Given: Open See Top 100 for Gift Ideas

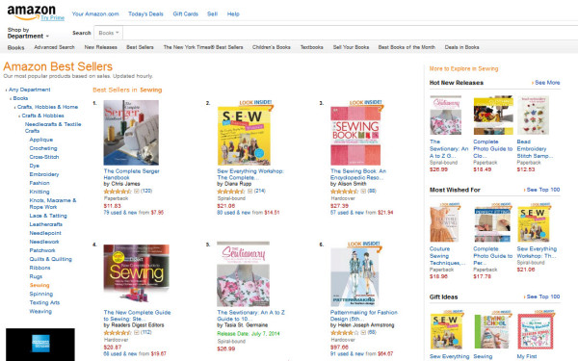Looking at the screenshot, I should point(543,297).
